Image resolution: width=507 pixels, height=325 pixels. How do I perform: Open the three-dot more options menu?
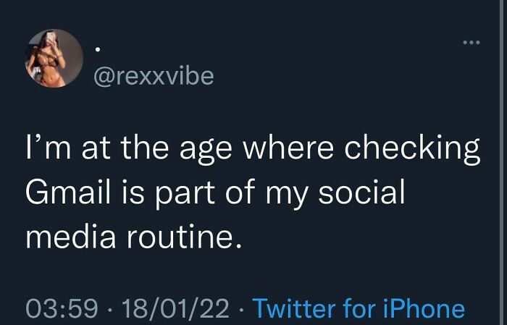coord(471,43)
